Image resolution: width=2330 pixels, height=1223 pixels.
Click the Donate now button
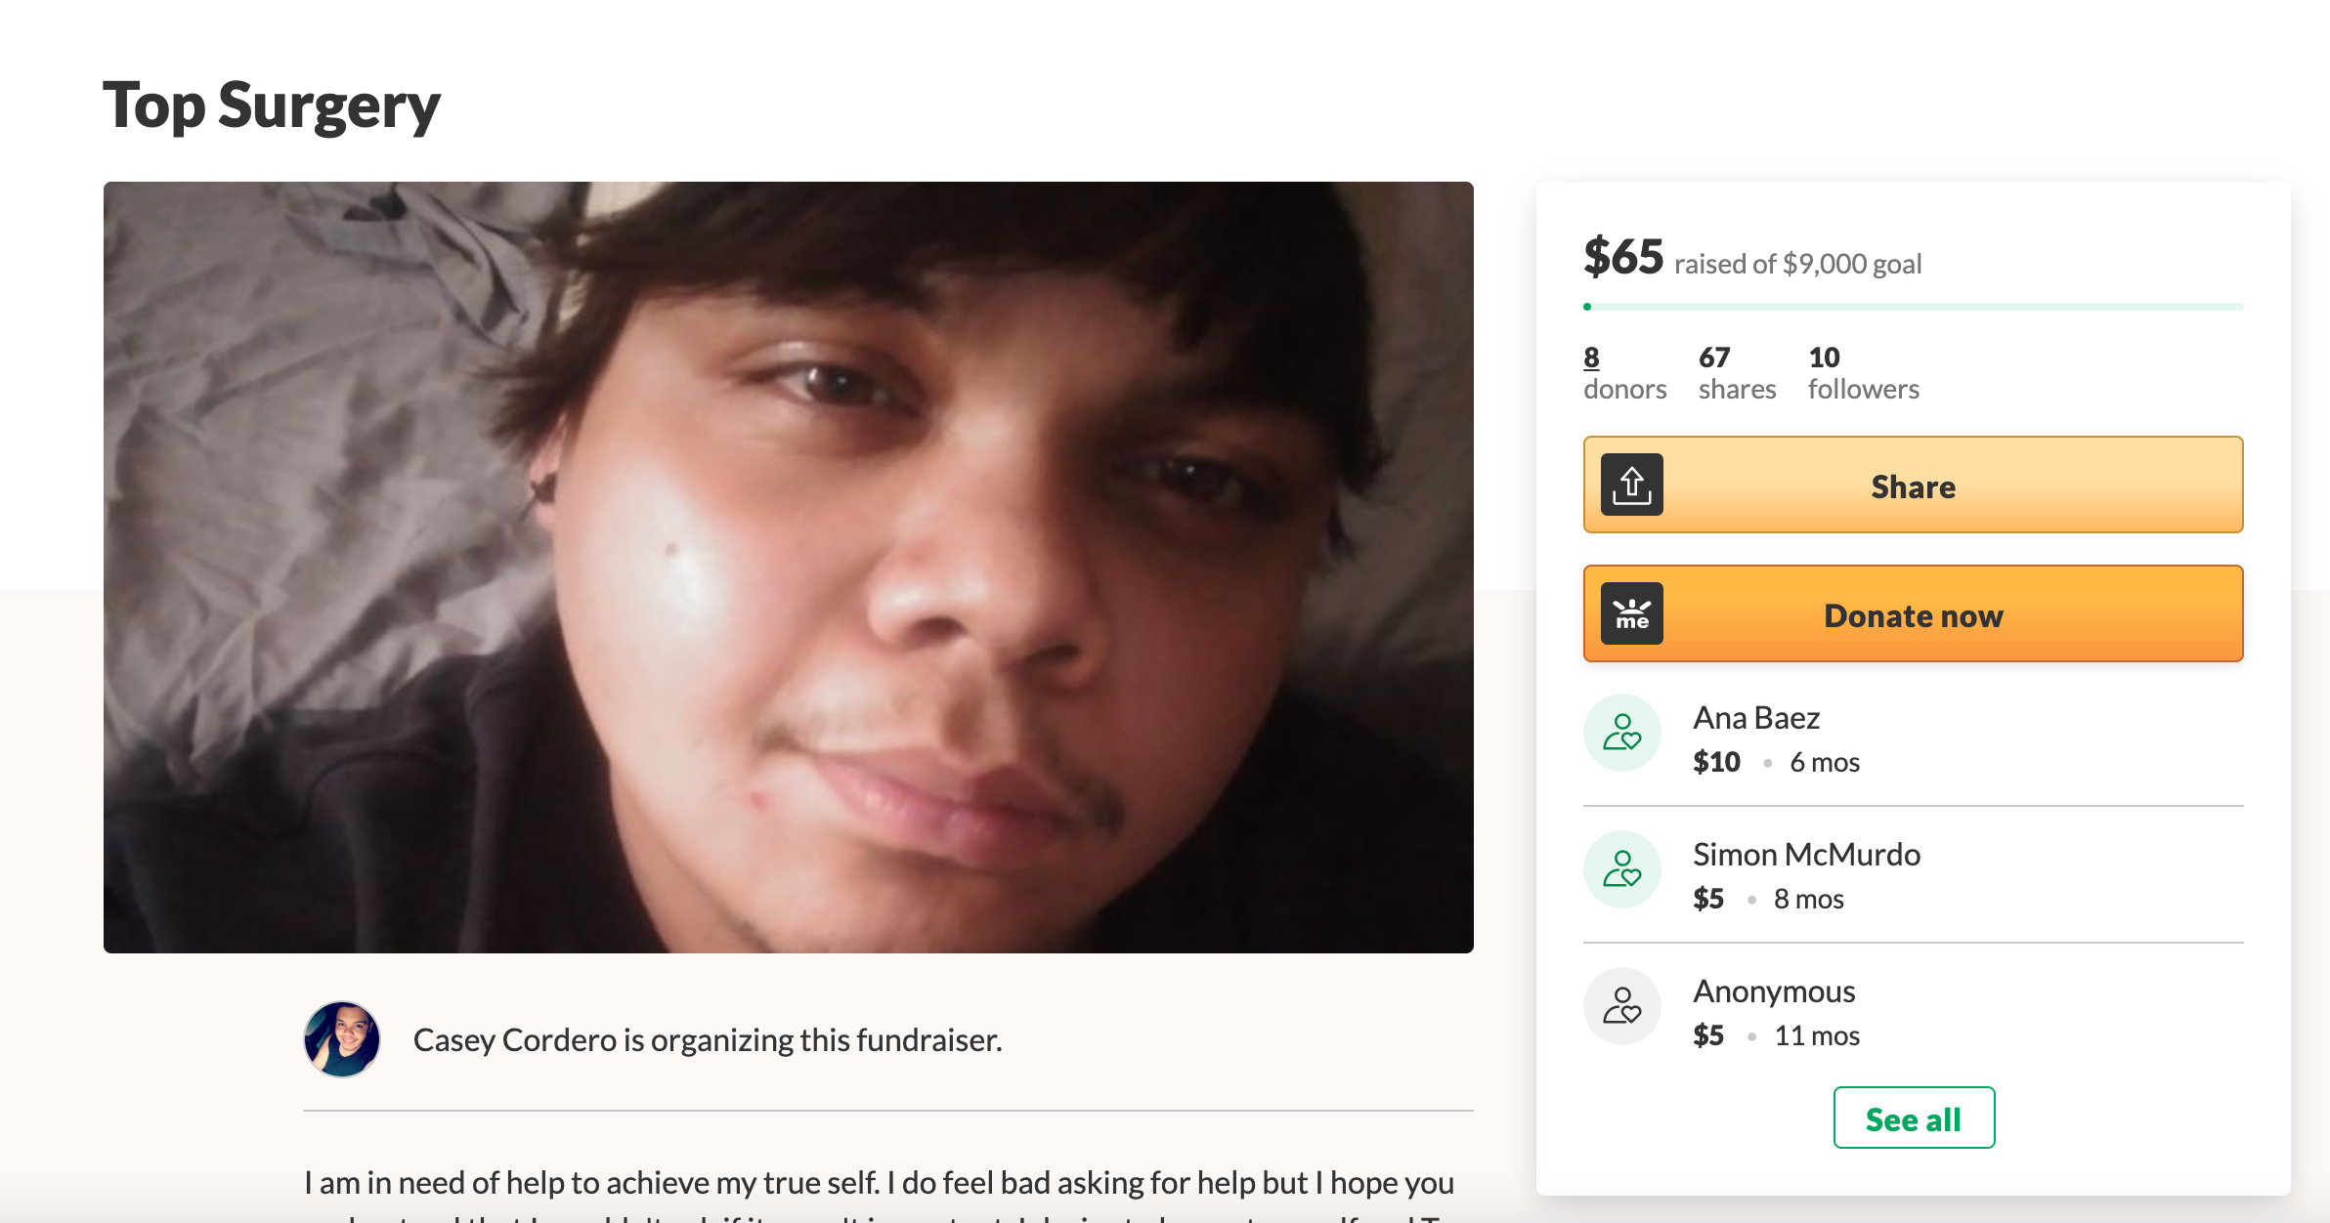click(1913, 613)
